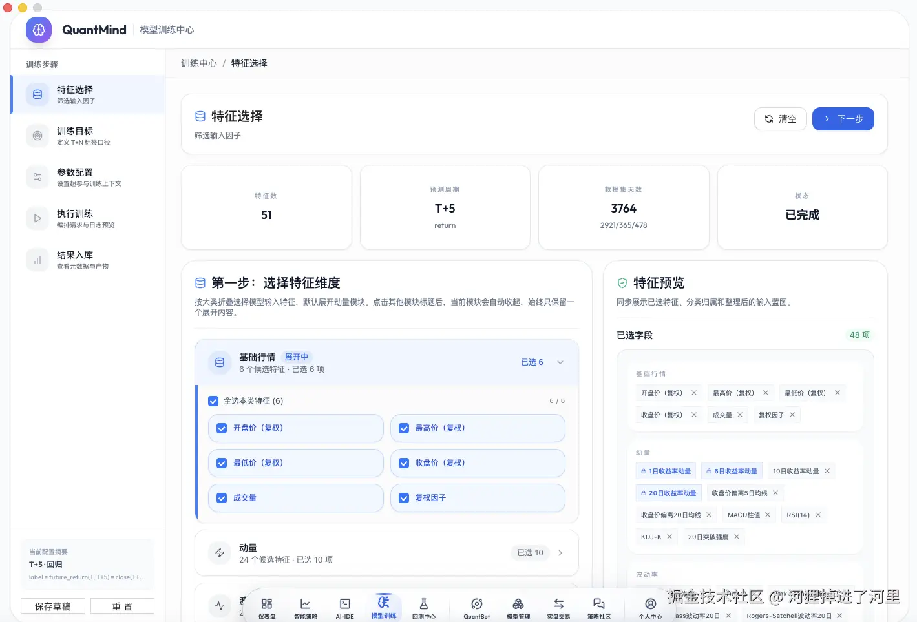
Task: Remove 20日突破强度 tag from preview
Action: 737,537
